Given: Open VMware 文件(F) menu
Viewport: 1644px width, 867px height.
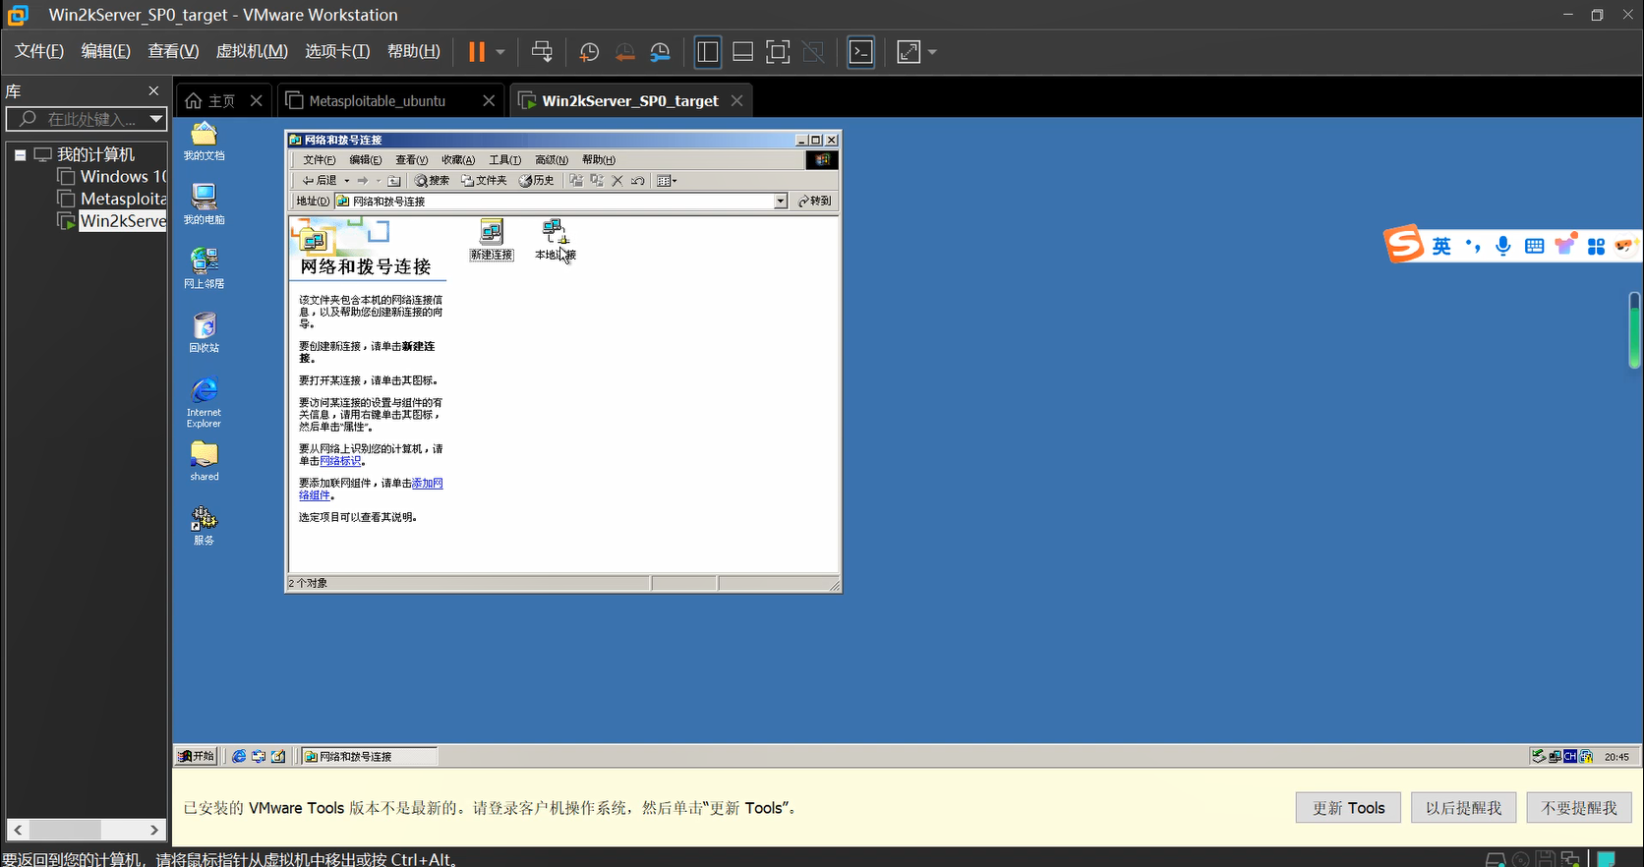Looking at the screenshot, I should pyautogui.click(x=39, y=51).
